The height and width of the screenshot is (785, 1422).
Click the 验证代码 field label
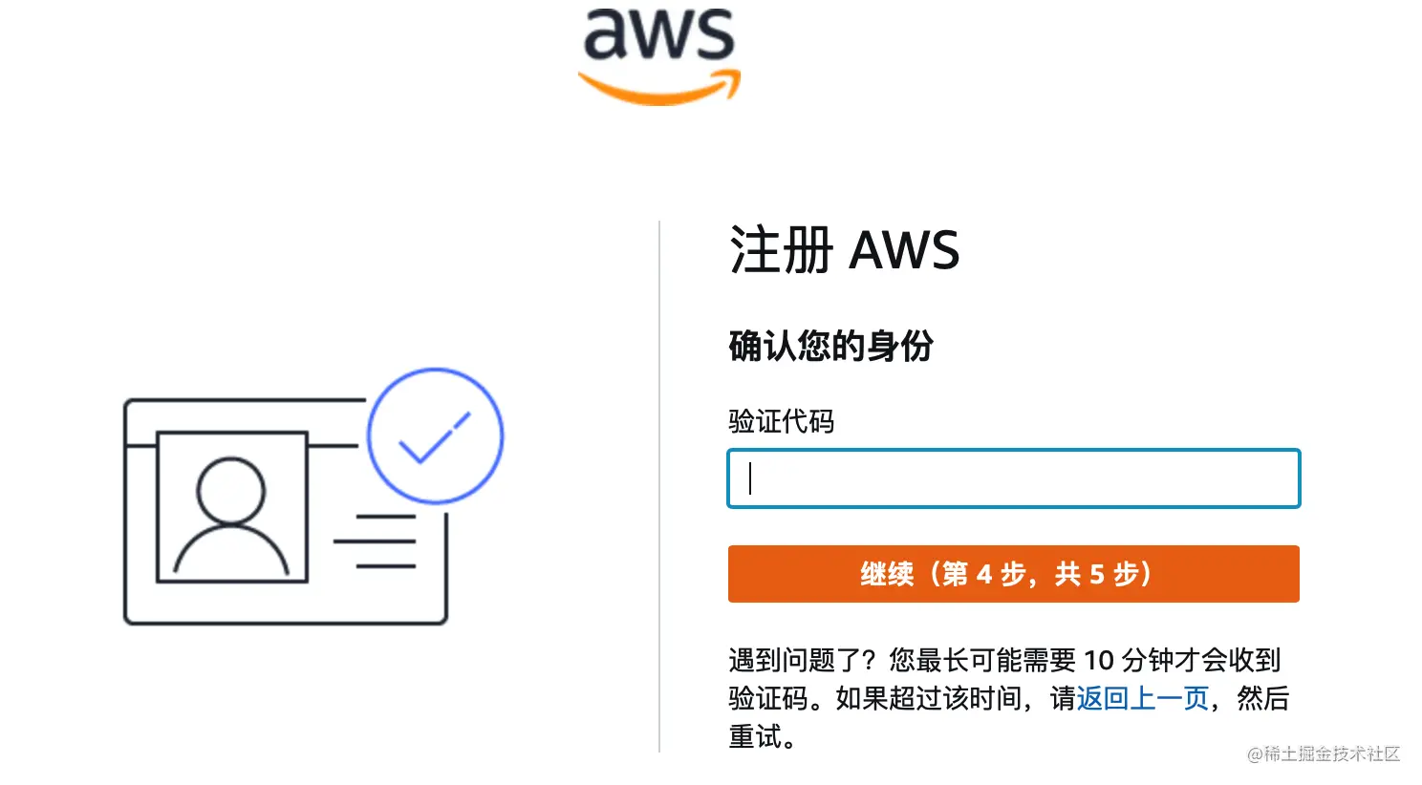pos(782,421)
